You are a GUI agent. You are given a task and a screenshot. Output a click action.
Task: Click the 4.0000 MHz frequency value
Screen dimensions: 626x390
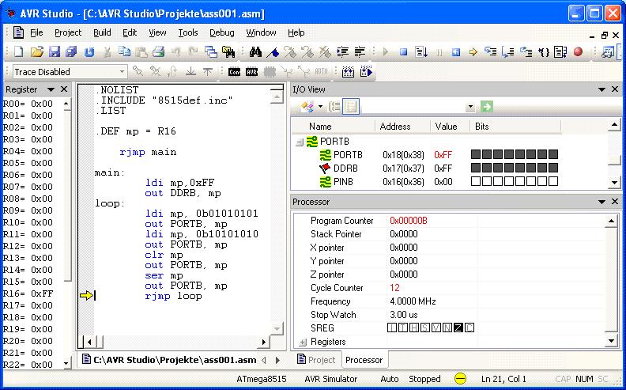413,301
